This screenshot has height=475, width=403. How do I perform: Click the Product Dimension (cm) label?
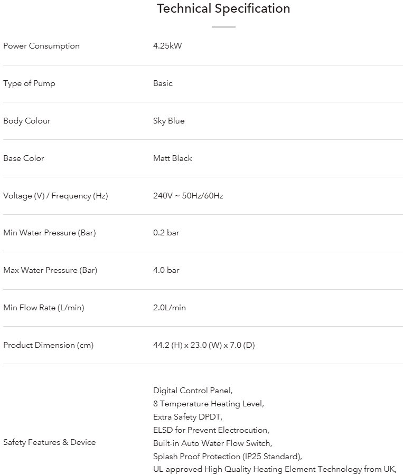(48, 345)
